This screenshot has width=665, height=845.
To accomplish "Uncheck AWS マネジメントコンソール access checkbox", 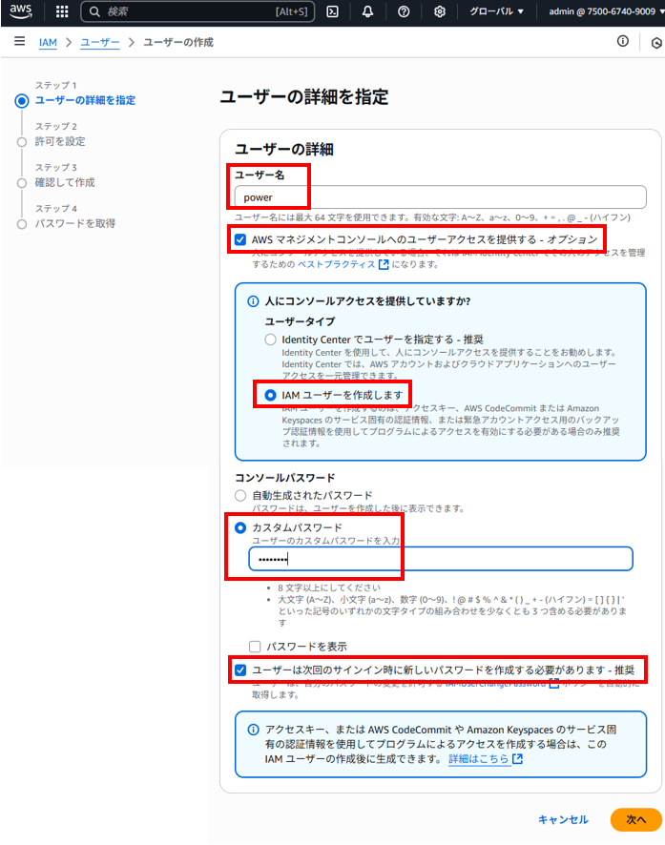I will pyautogui.click(x=240, y=239).
